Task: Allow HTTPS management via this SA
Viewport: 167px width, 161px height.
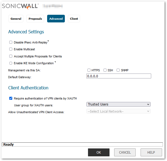Action: [x=89, y=70]
